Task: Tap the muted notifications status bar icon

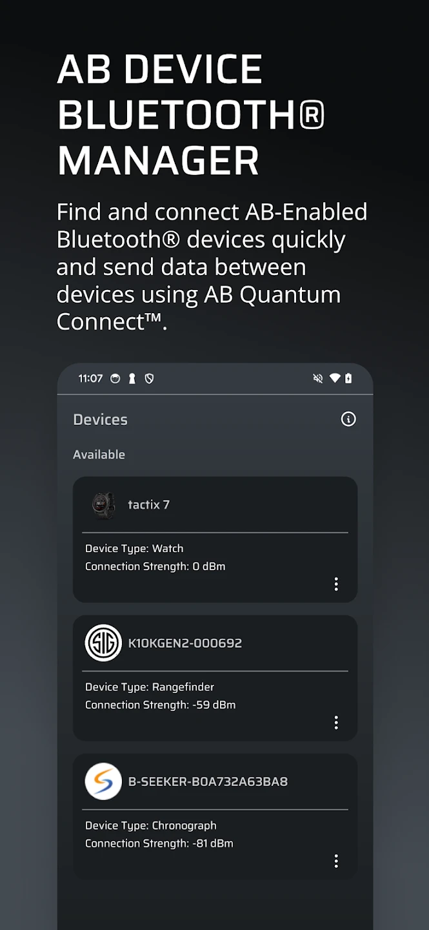Action: (x=317, y=378)
